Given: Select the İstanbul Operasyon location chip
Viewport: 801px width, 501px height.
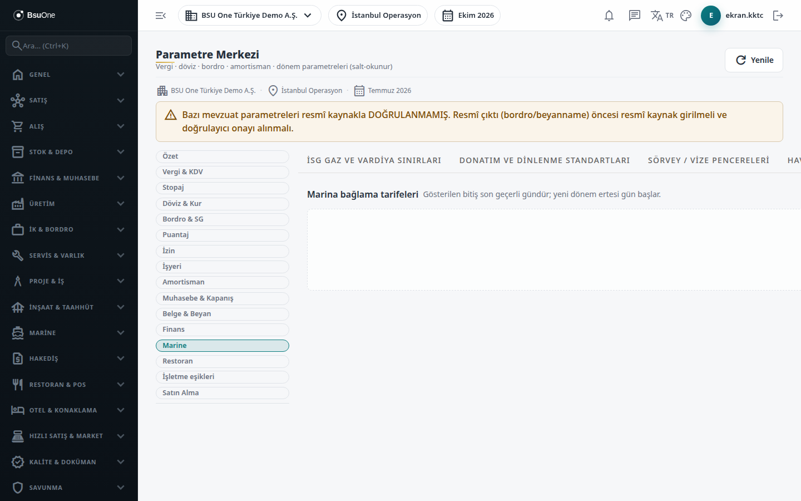Looking at the screenshot, I should tap(378, 16).
